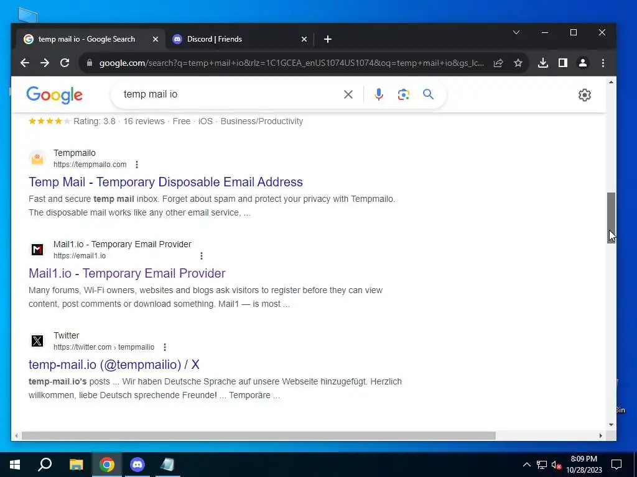Open the muted volume tray icon
Screen dimensions: 637x477
point(557,465)
